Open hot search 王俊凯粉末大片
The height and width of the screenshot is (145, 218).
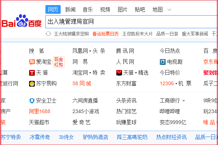point(137,34)
